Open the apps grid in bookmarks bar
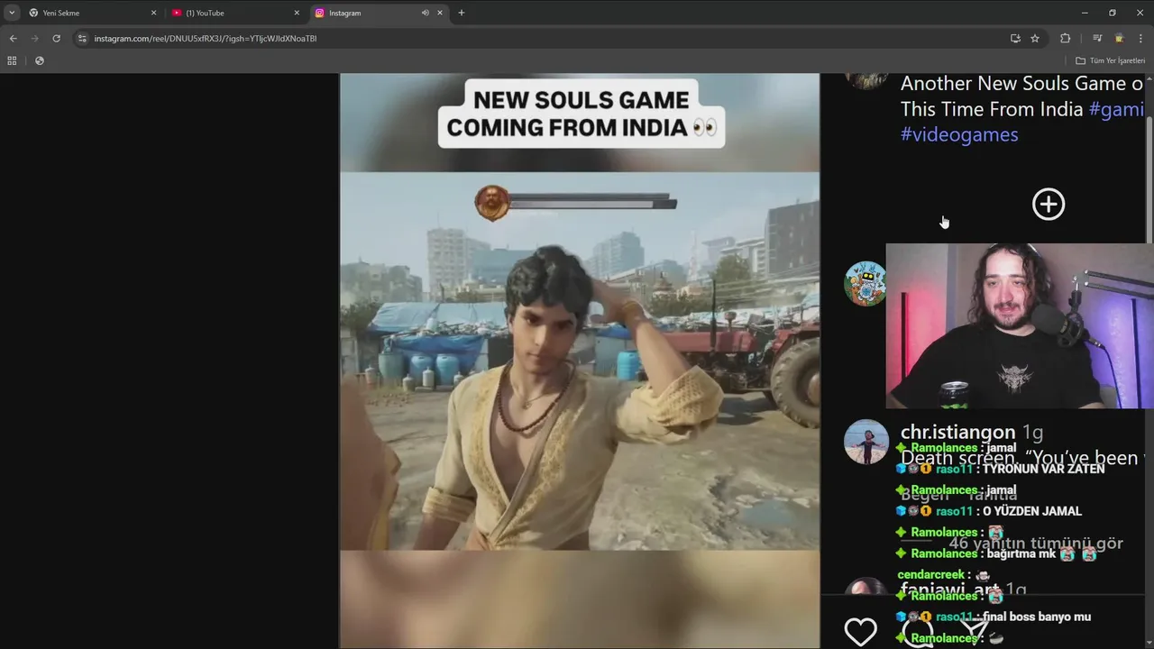The height and width of the screenshot is (649, 1154). click(12, 60)
